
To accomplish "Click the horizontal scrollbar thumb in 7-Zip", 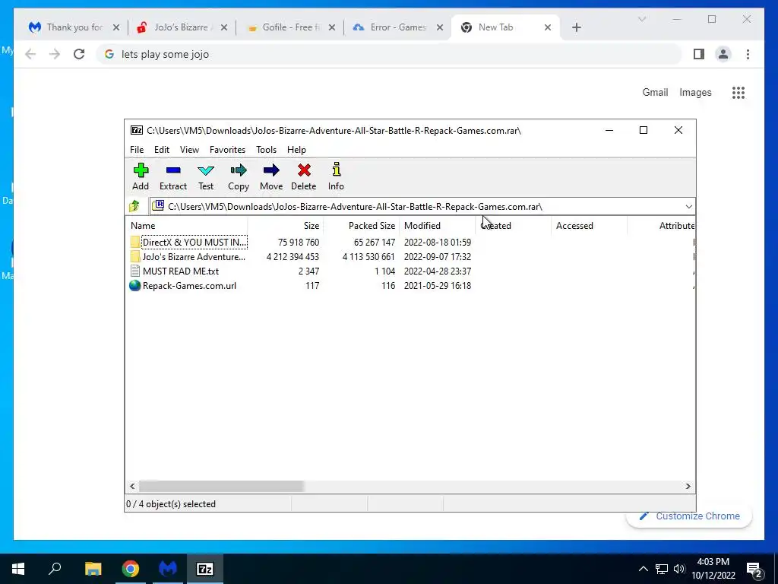I will click(221, 486).
